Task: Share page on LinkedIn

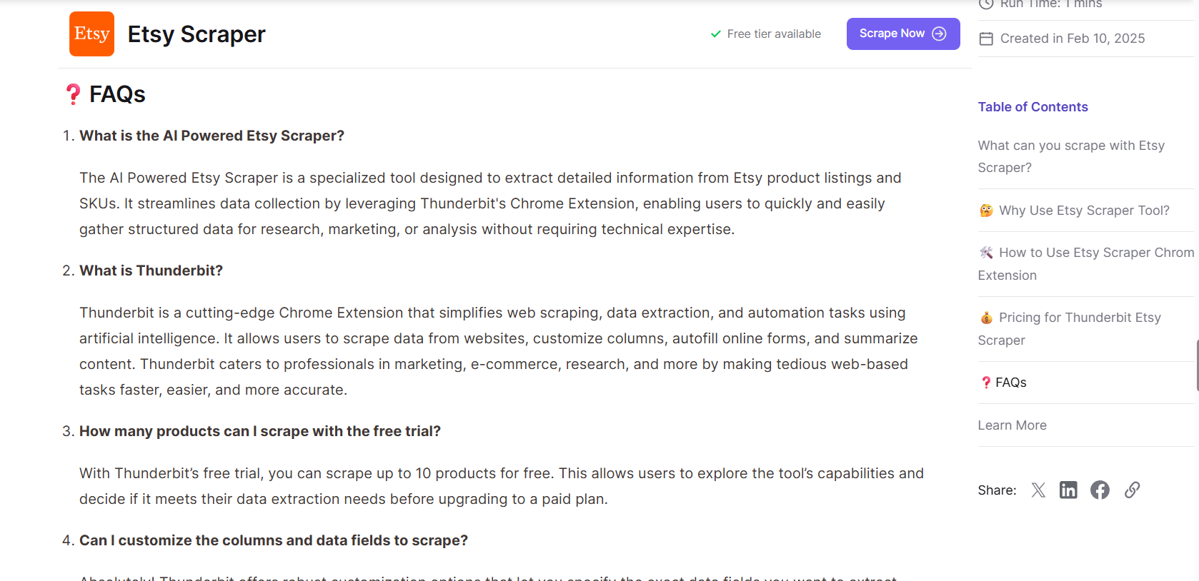Action: [x=1068, y=490]
